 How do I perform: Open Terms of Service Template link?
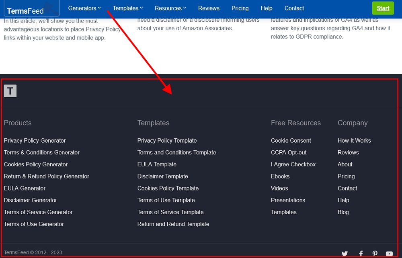point(170,212)
